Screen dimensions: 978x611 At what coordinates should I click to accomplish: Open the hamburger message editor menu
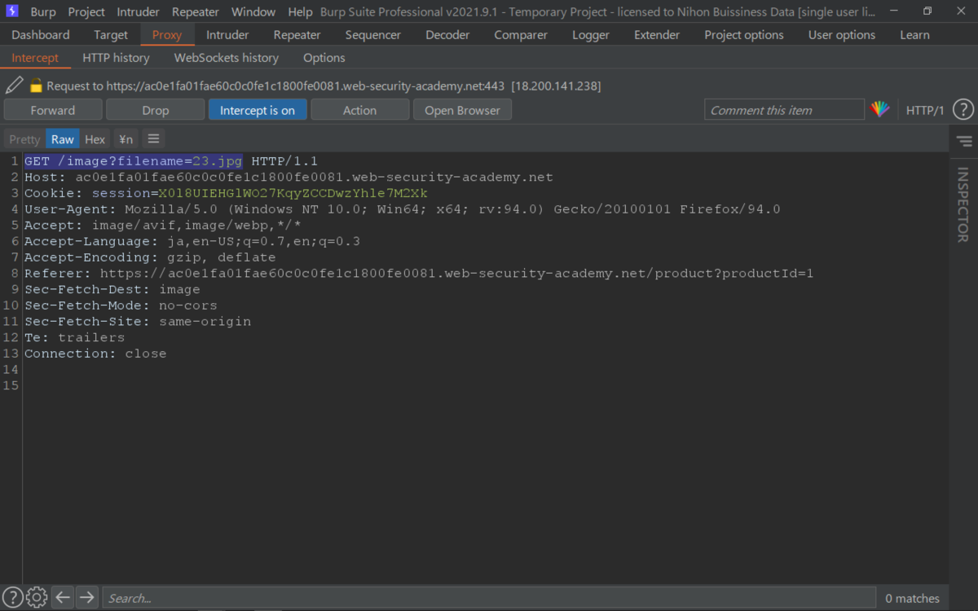(153, 139)
